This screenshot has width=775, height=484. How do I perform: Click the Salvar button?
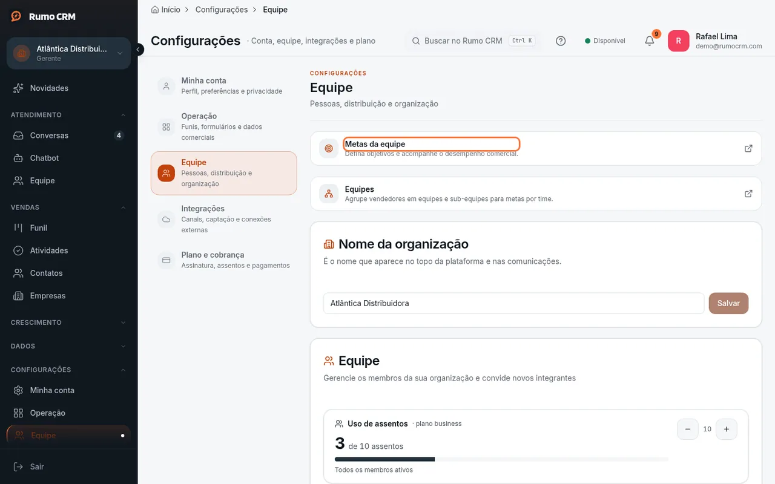coord(728,303)
